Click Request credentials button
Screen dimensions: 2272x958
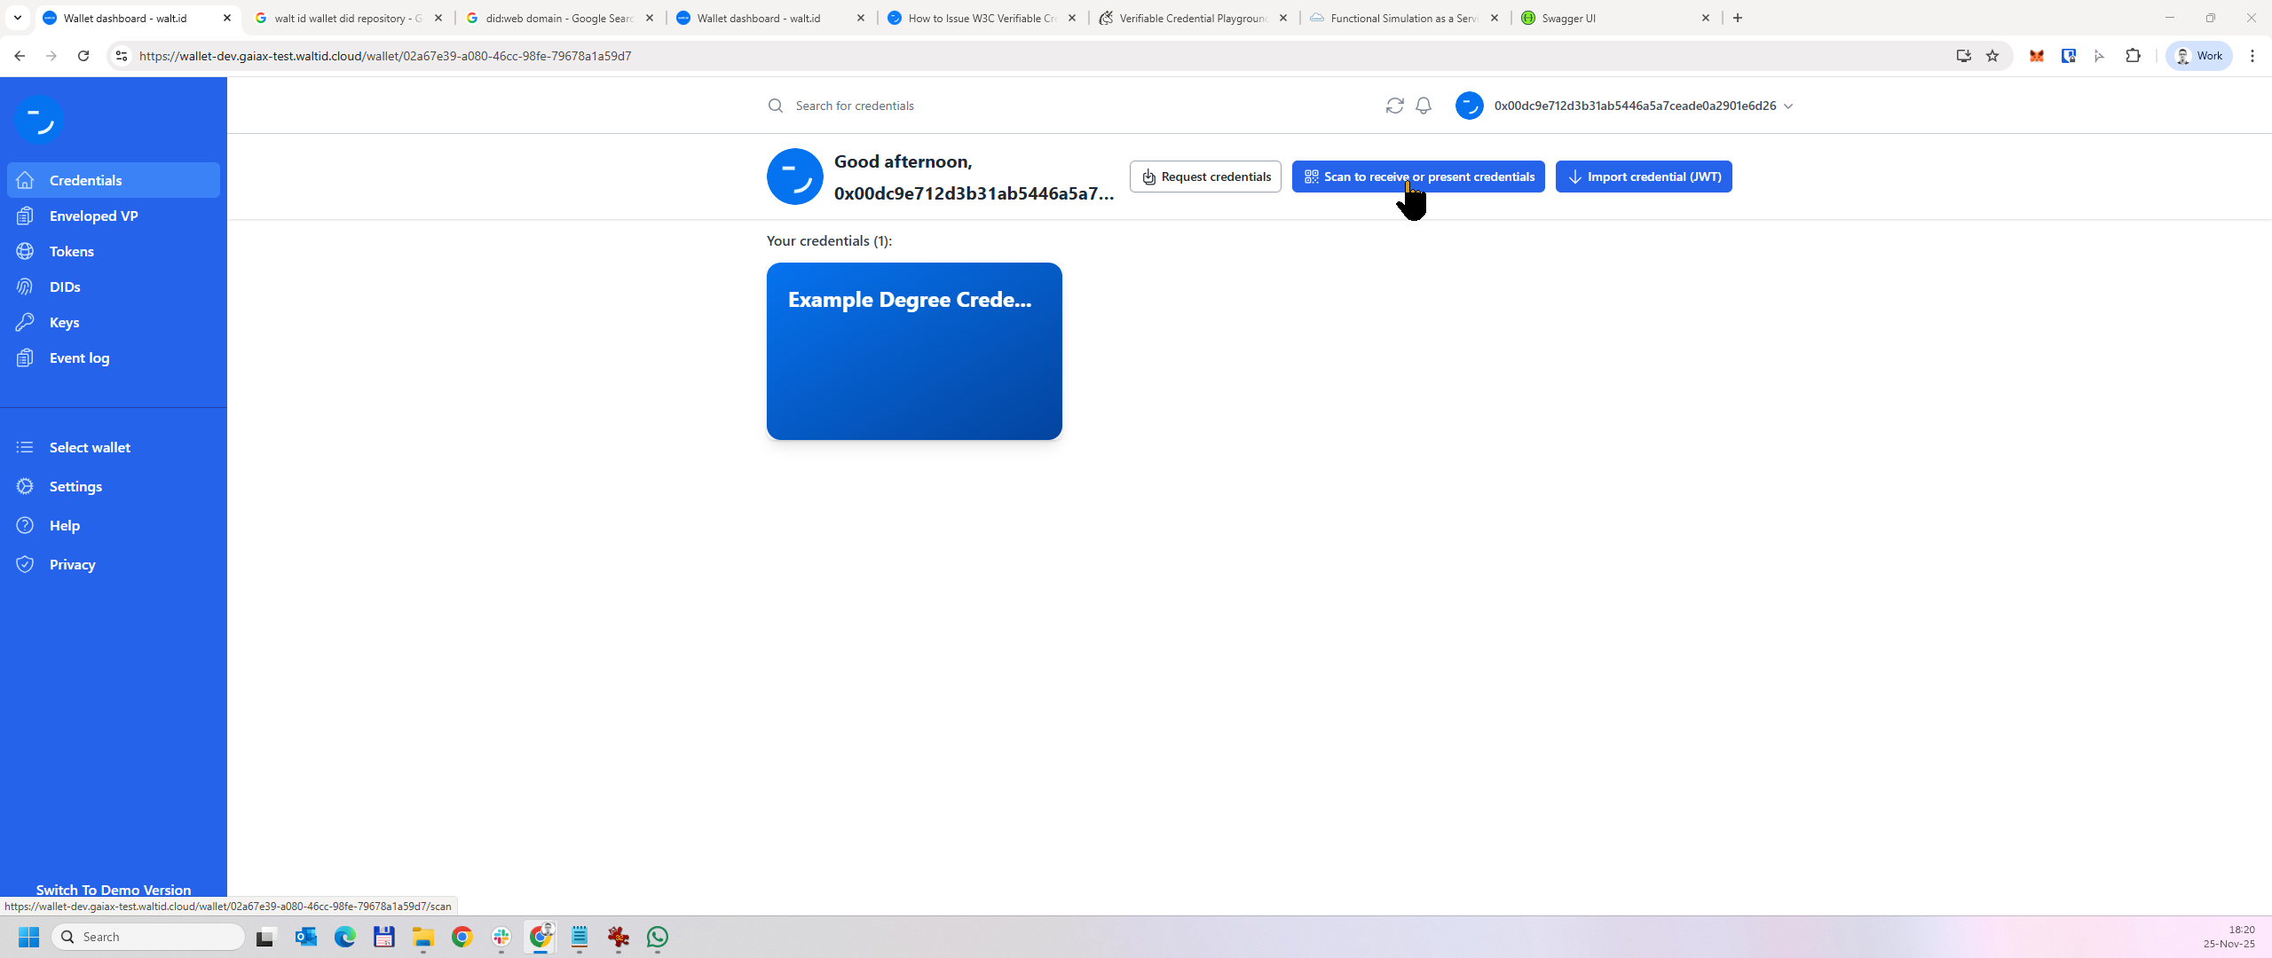[1205, 177]
